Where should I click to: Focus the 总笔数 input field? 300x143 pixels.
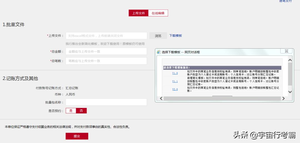[x=106, y=61]
